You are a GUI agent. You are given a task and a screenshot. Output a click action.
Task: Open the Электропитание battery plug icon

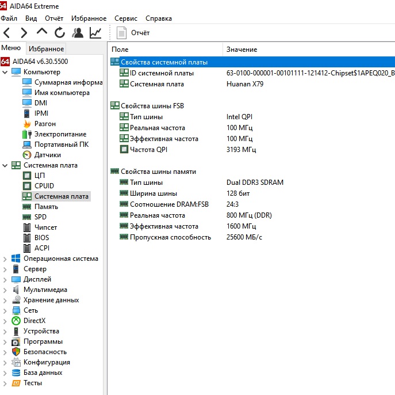click(27, 134)
